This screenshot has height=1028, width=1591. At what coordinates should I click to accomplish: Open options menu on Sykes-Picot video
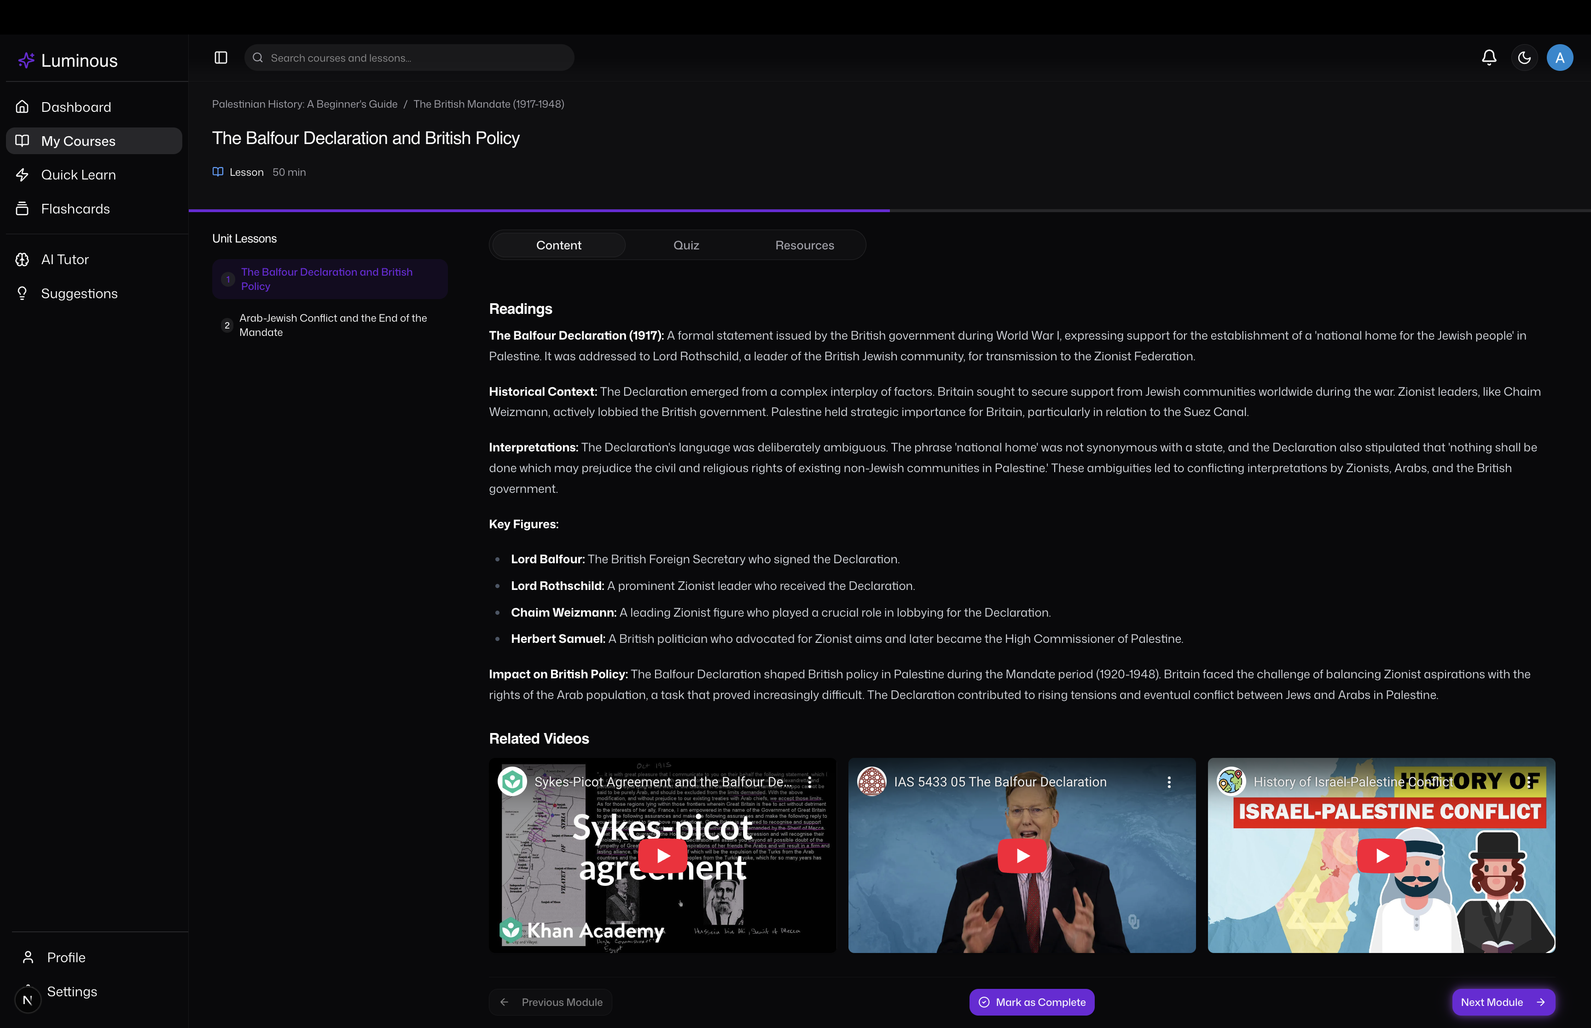click(809, 782)
